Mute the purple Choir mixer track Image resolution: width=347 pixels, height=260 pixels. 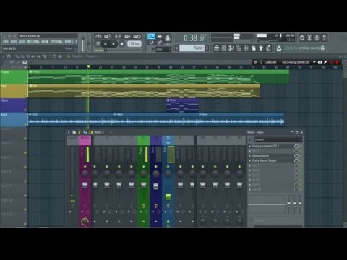tap(155, 167)
